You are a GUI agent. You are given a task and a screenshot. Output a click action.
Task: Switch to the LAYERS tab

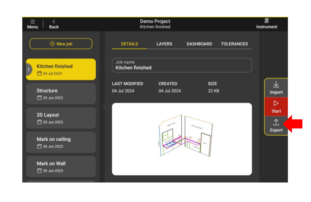(x=164, y=44)
